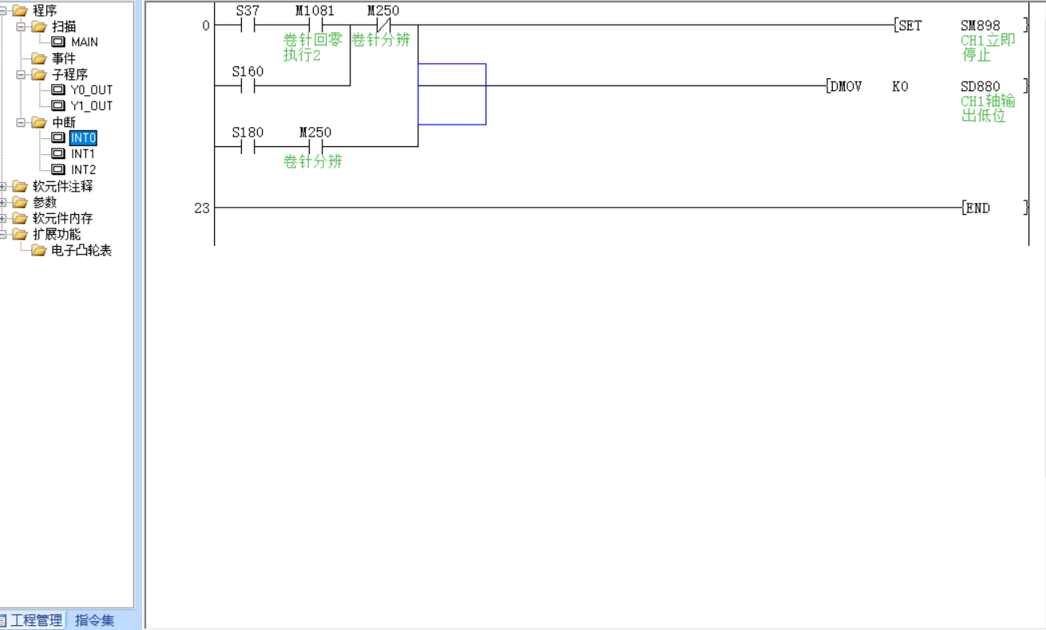Screen dimensions: 1046x630
Task: Select the Y1_OUT subroutine
Action: tap(91, 105)
